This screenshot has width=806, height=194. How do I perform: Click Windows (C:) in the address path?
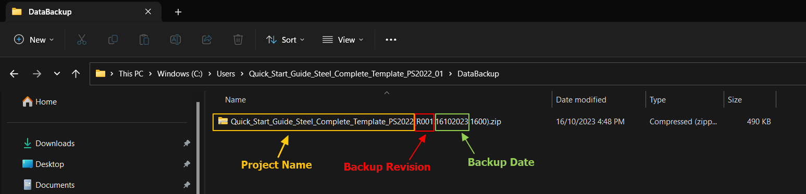(x=180, y=74)
